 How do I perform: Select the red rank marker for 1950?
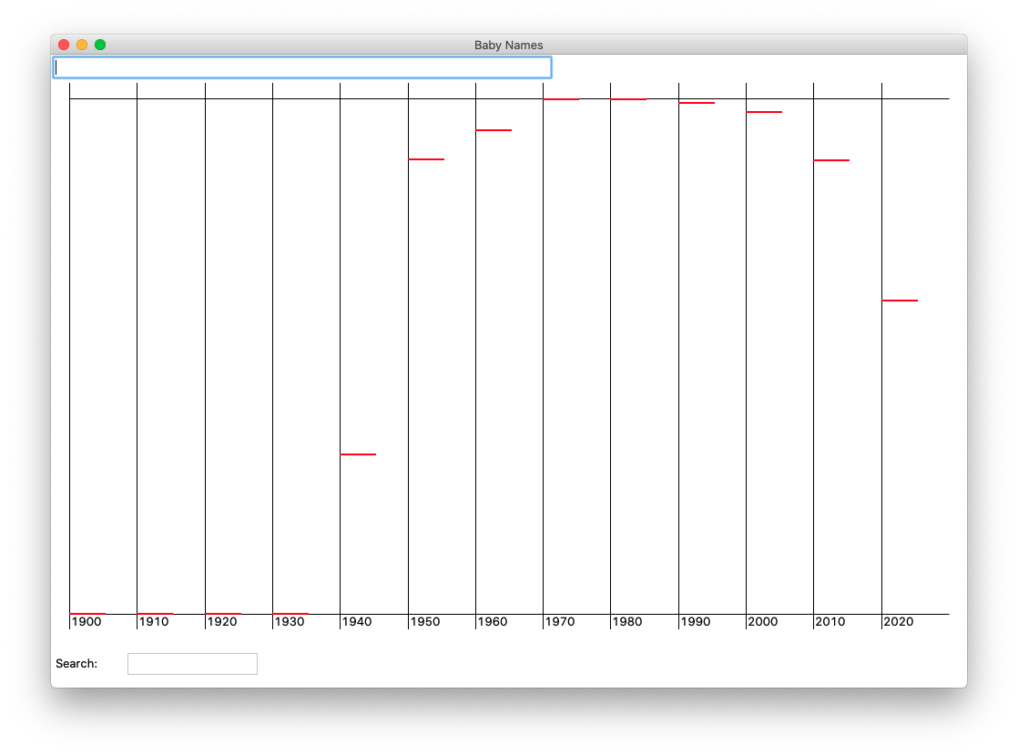tap(426, 159)
